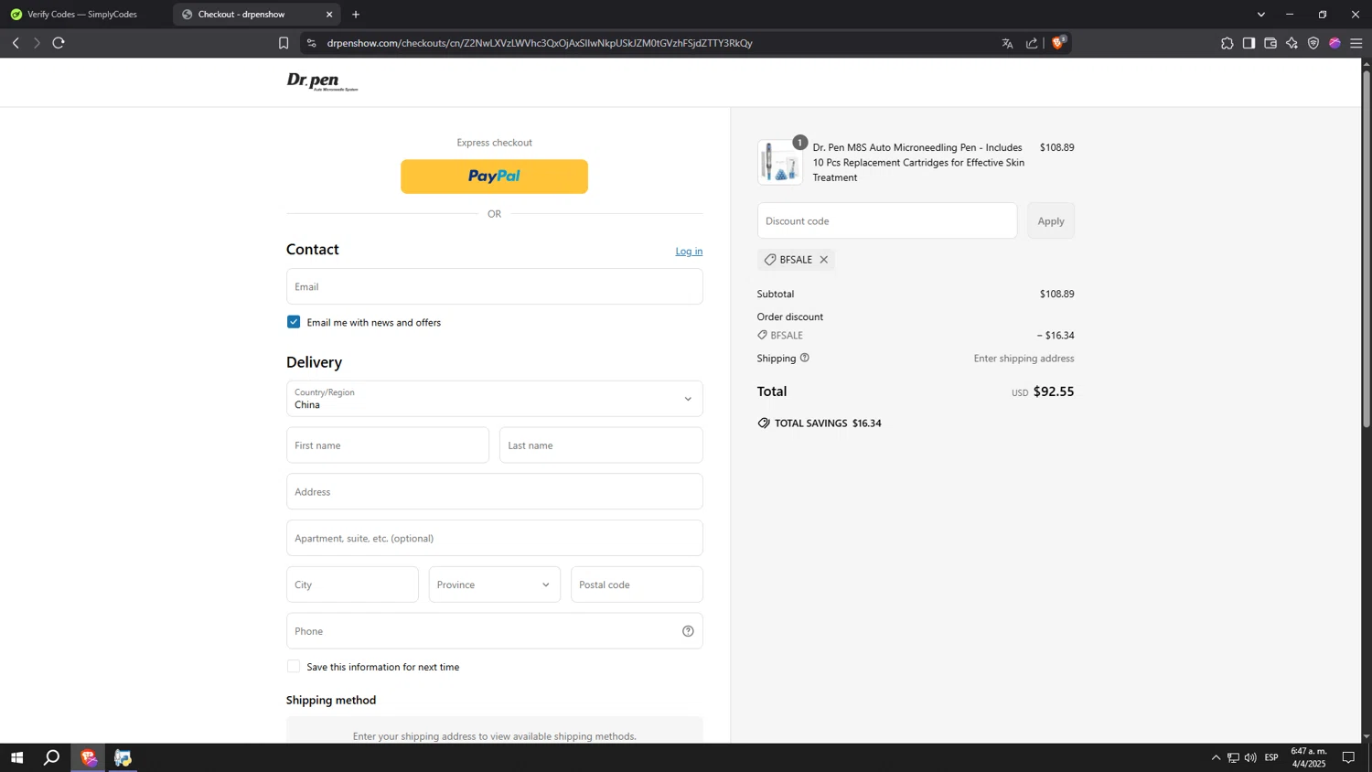The image size is (1372, 772).
Task: Open Brave Wallet icon
Action: [x=1270, y=43]
